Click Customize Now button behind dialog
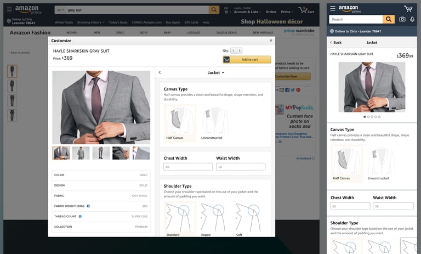 pyautogui.click(x=293, y=76)
